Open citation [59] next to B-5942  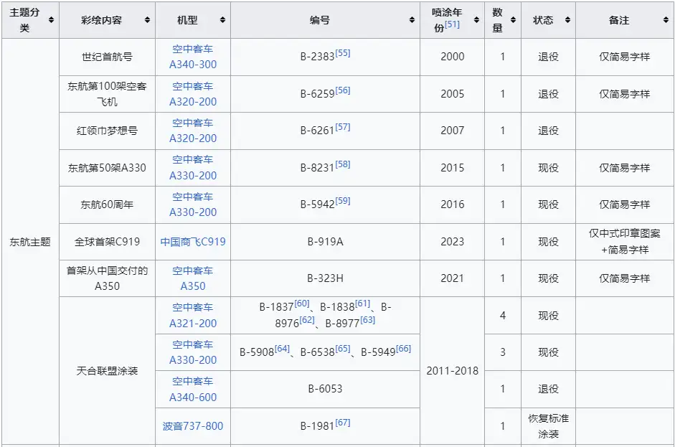pyautogui.click(x=343, y=201)
